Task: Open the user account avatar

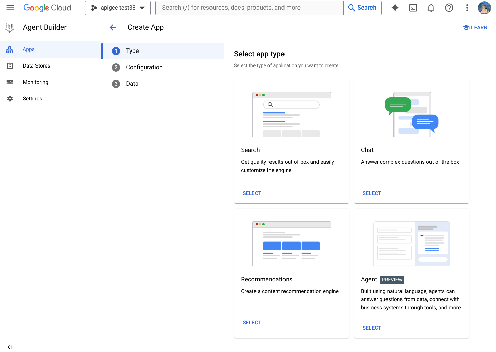Action: pyautogui.click(x=484, y=8)
